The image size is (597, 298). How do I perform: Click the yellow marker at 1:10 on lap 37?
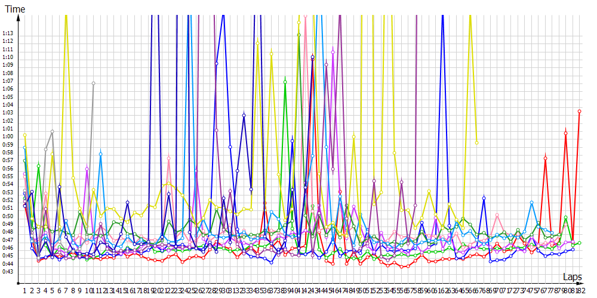click(x=272, y=54)
